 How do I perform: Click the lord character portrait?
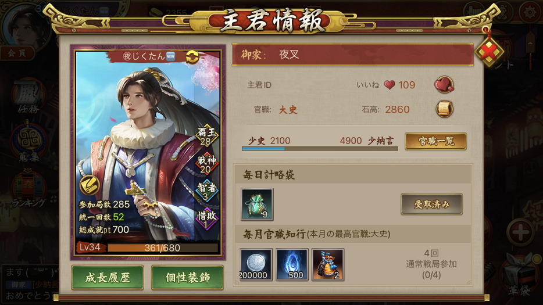[148, 152]
